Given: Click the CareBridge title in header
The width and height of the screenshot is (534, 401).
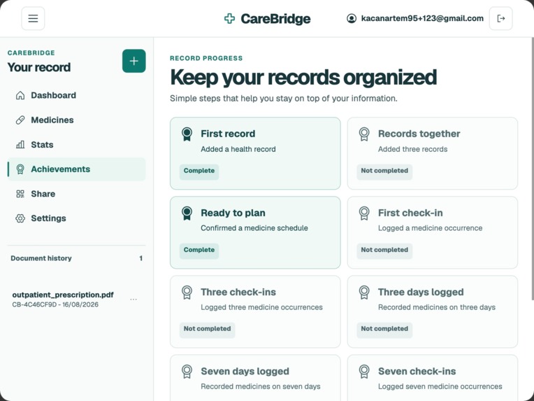Looking at the screenshot, I should [275, 19].
